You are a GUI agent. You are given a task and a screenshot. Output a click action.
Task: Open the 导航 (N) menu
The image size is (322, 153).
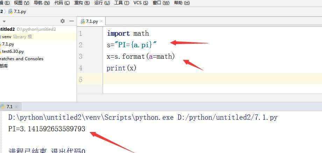42,3
